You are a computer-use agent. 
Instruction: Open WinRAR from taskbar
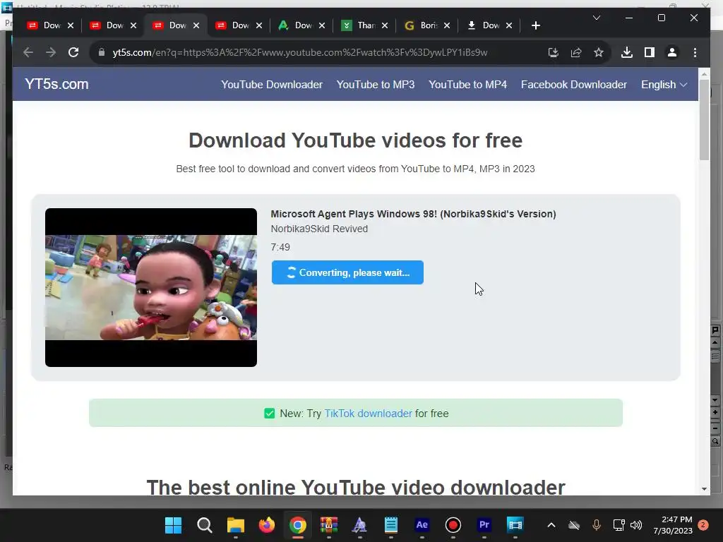tap(329, 525)
